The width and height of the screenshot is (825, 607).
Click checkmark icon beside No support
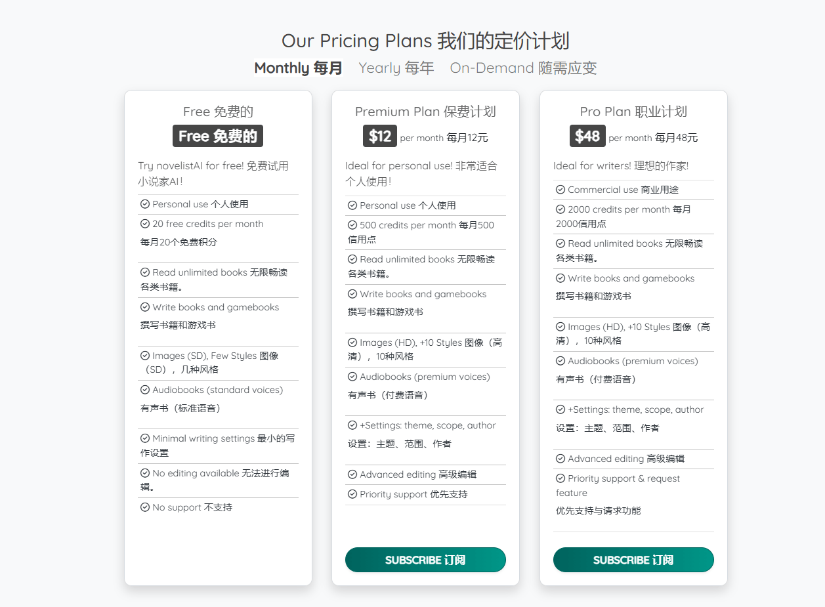coord(145,507)
